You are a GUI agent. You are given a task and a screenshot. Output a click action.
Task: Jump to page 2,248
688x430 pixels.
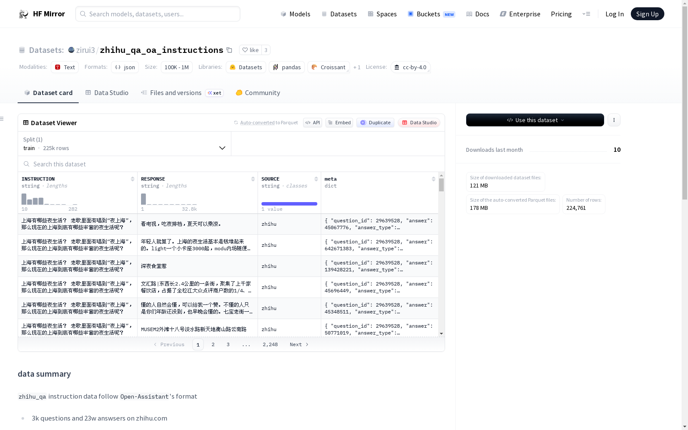click(x=270, y=344)
